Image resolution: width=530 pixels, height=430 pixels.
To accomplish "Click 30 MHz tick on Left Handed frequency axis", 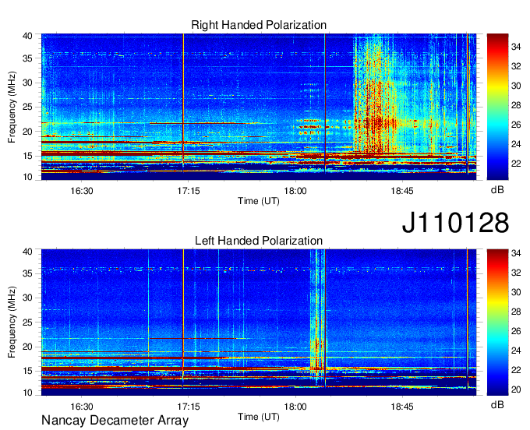I will 28,298.
